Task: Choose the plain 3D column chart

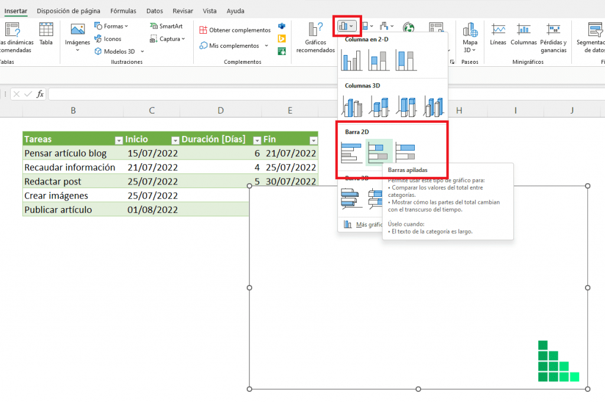Action: click(x=434, y=106)
